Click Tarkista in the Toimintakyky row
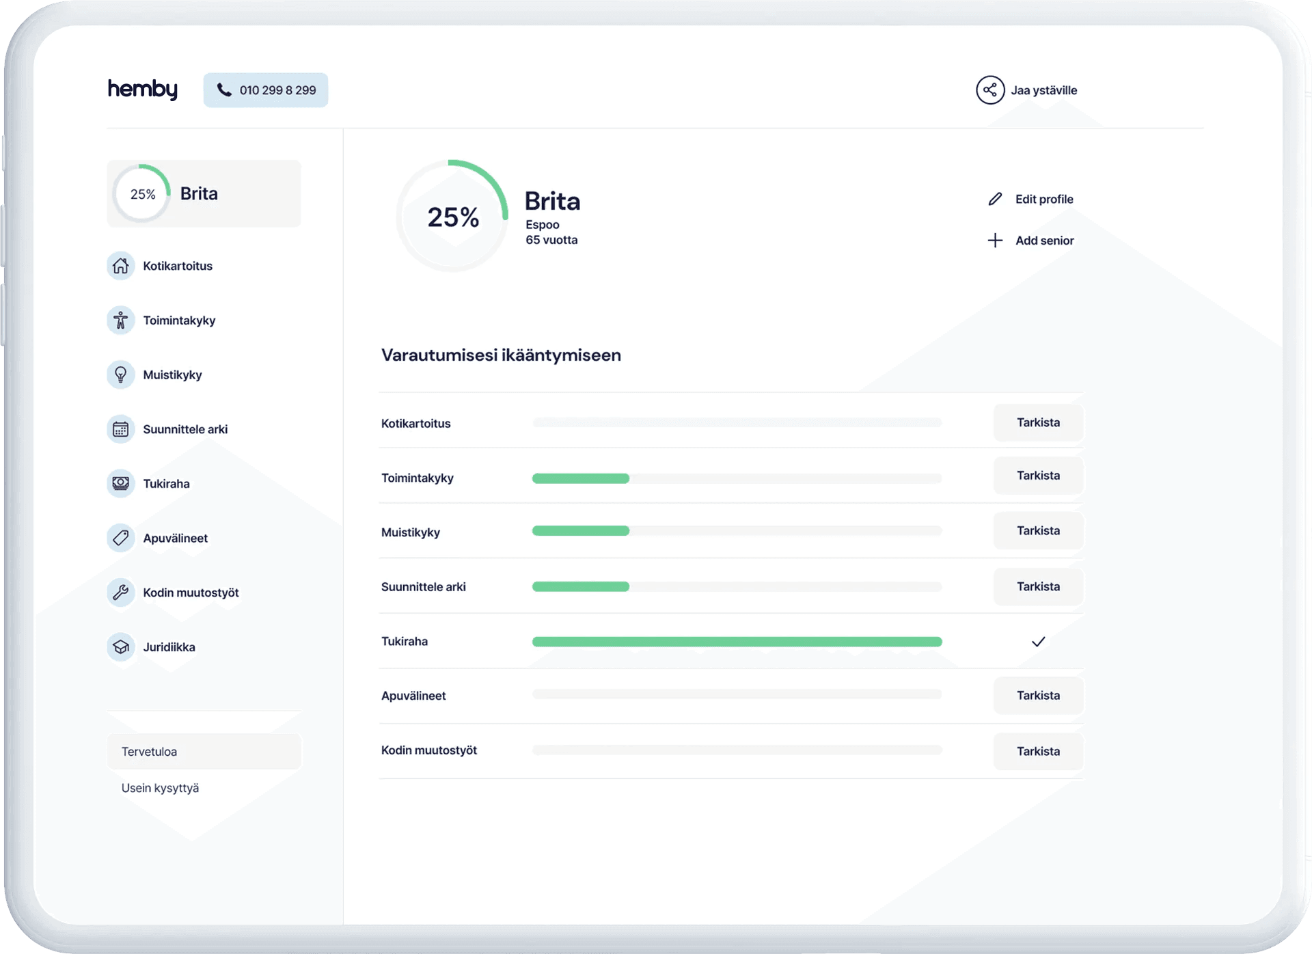Image resolution: width=1312 pixels, height=954 pixels. [x=1038, y=476]
